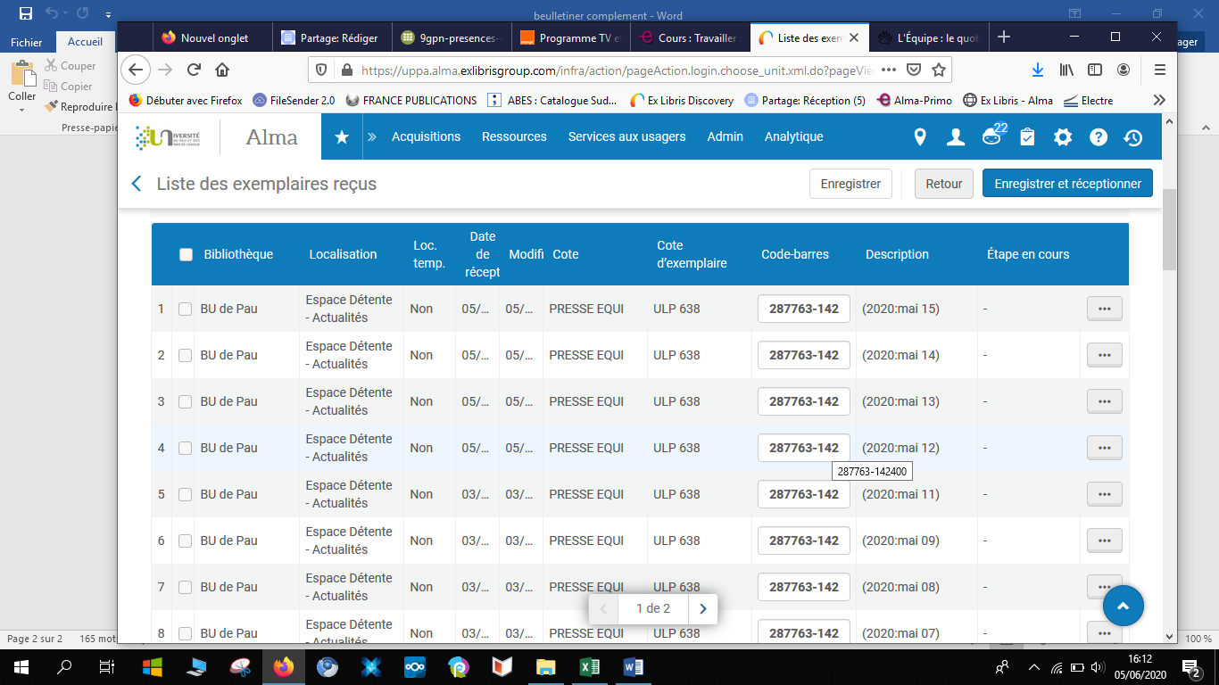Image resolution: width=1219 pixels, height=685 pixels.
Task: Open the user profile icon in Alma
Action: [x=956, y=137]
